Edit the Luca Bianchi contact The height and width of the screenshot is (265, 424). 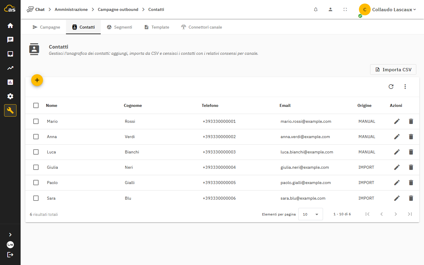(x=397, y=152)
